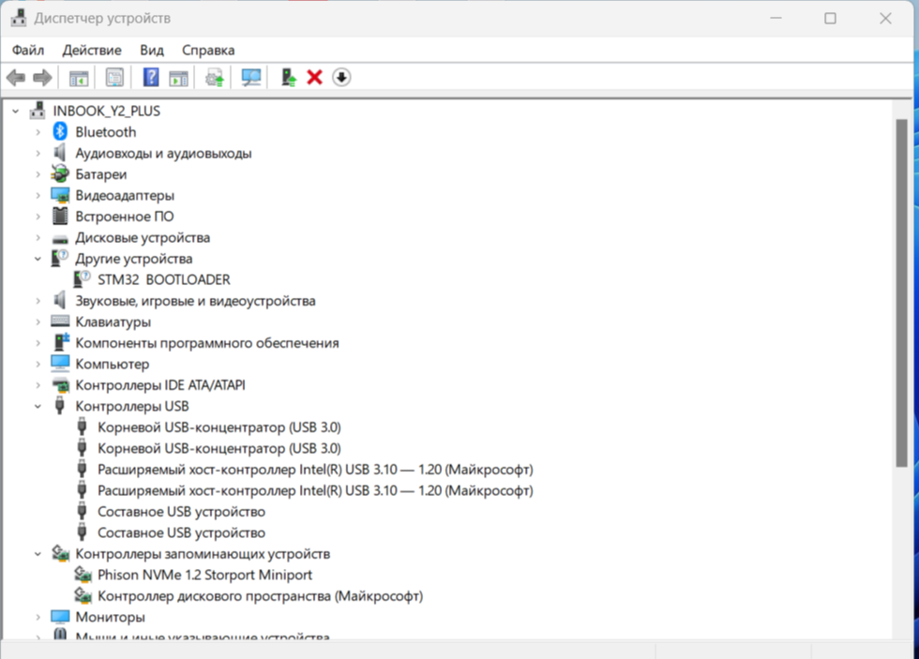Image resolution: width=919 pixels, height=659 pixels.
Task: Click the Мониторы category icon
Action: [x=60, y=617]
